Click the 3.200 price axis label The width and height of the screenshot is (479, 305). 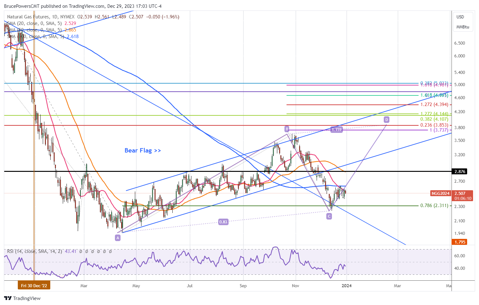pos(460,155)
